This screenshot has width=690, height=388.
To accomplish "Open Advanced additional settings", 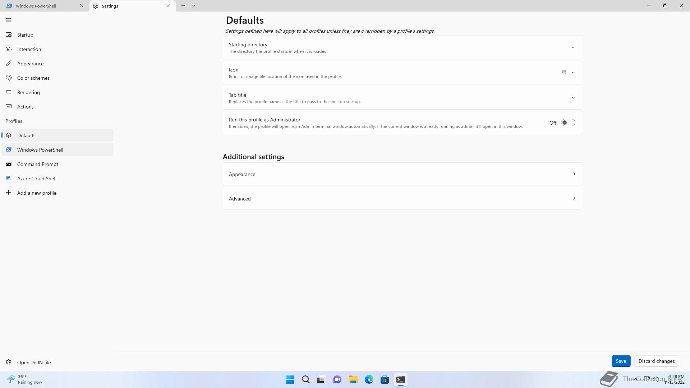I will [x=402, y=198].
